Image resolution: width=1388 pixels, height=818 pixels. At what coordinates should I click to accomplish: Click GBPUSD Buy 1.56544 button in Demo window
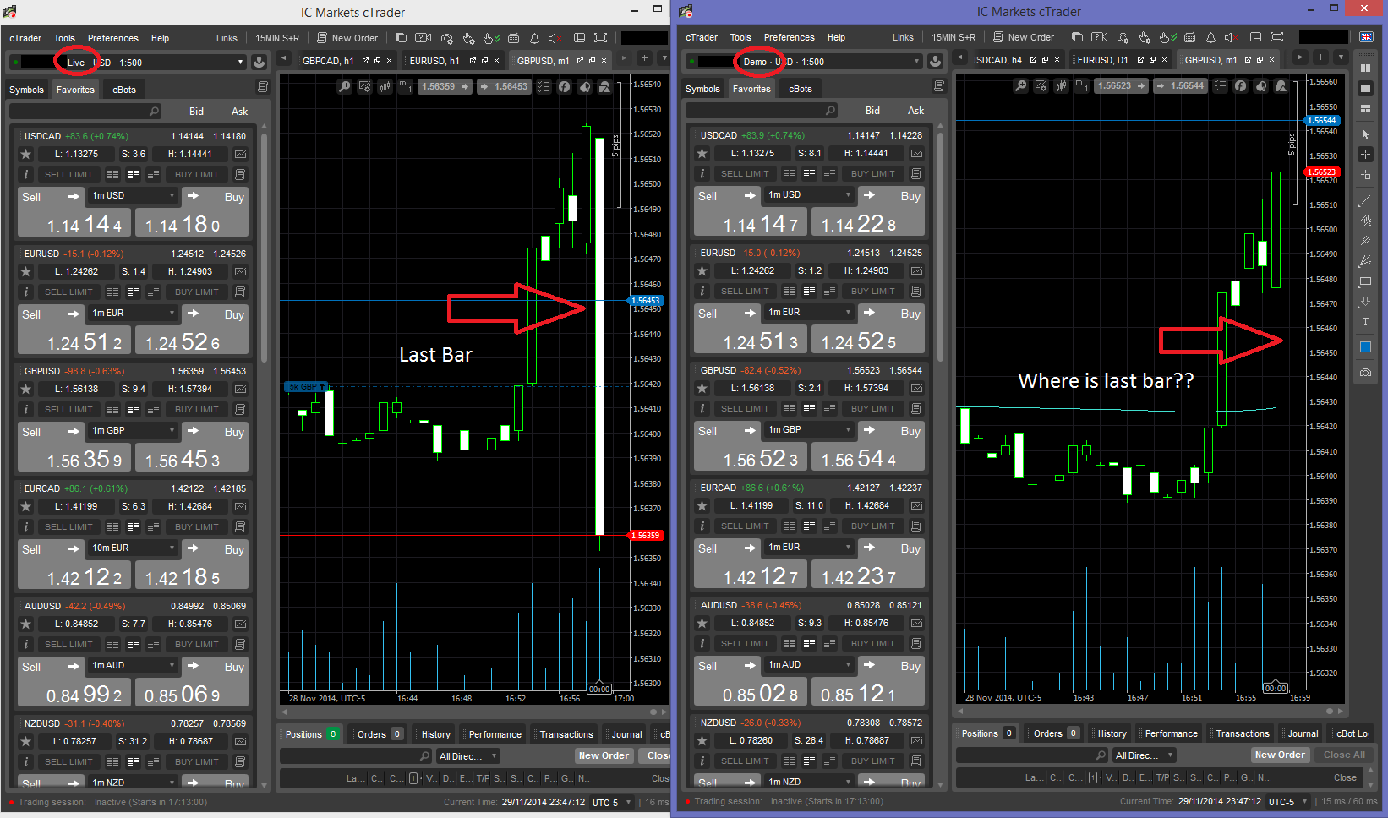[x=869, y=447]
